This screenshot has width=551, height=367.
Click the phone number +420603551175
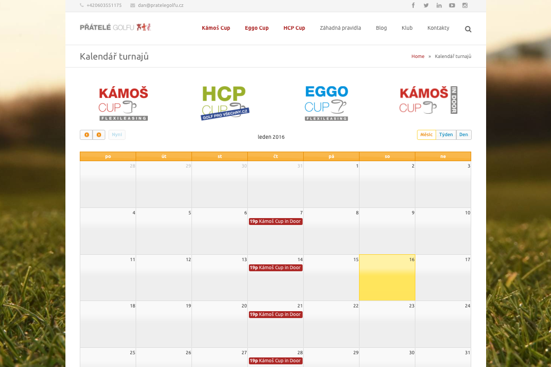coord(104,5)
